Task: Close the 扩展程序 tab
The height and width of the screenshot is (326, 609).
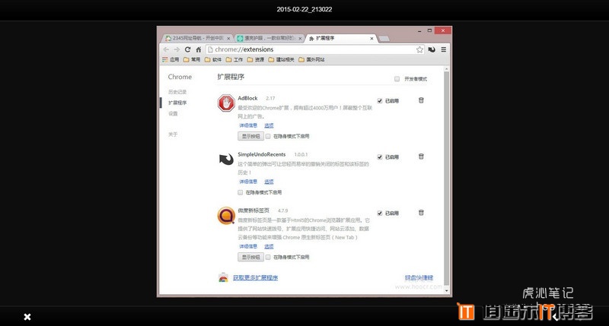Action: (371, 39)
